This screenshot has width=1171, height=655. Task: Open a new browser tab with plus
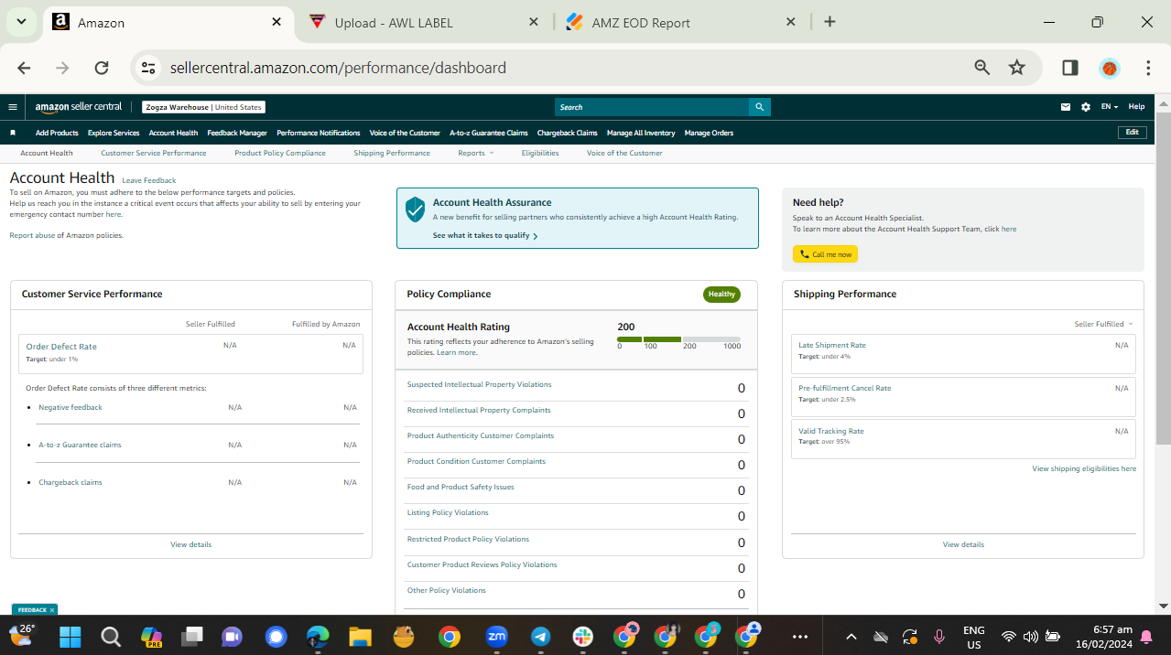829,22
